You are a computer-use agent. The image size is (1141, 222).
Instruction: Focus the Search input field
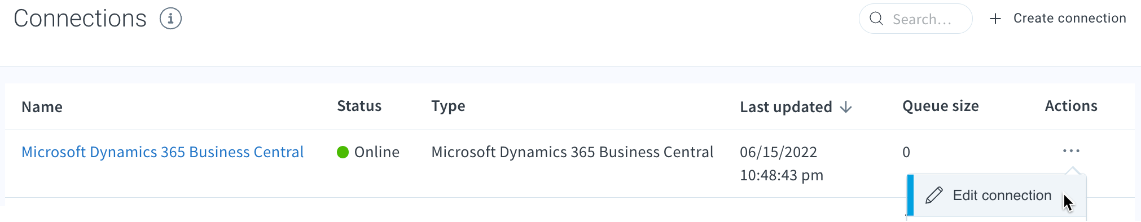click(915, 19)
